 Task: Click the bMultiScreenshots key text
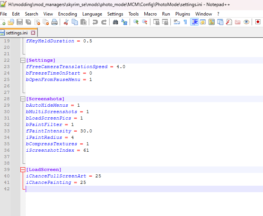51,112
